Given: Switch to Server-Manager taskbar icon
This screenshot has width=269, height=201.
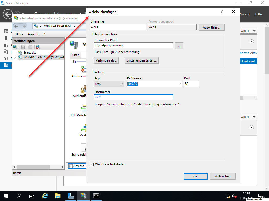Looking at the screenshot, I should (70, 196).
